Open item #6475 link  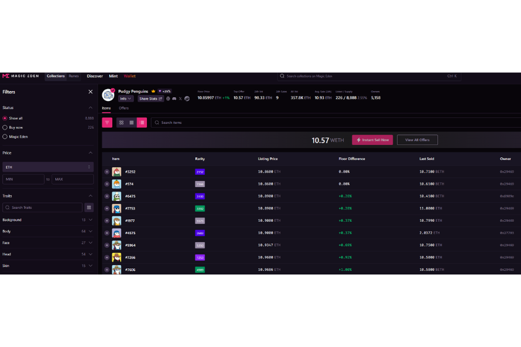pos(130,196)
